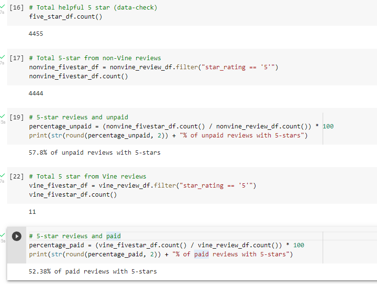This screenshot has height=284, width=377.
Task: Click comment '# 5-star reviews and paid'
Action: [x=75, y=236]
